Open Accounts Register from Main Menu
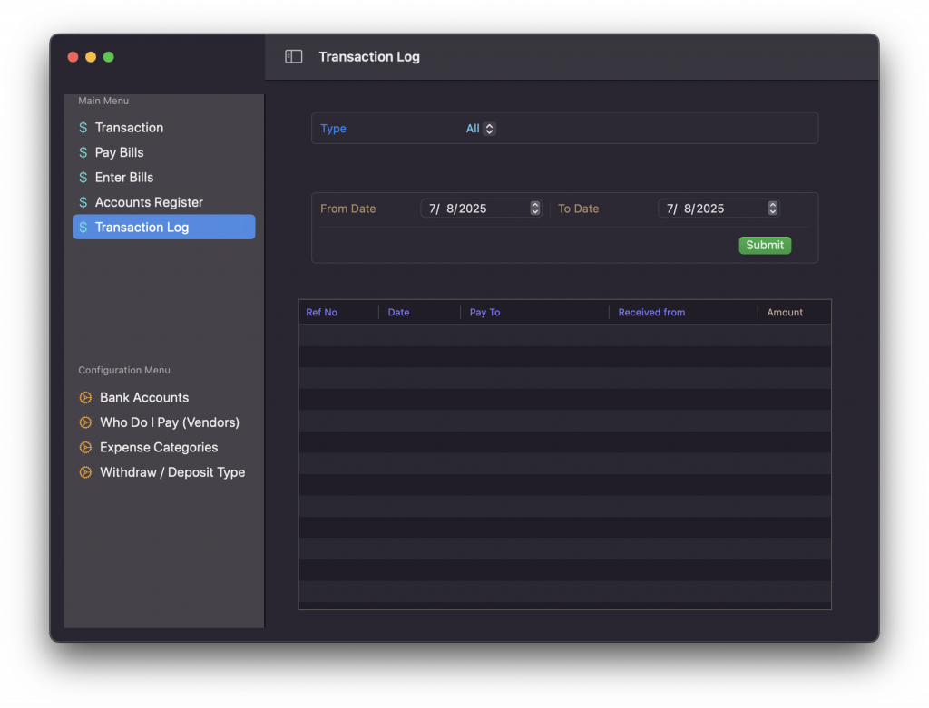The height and width of the screenshot is (708, 929). [x=149, y=202]
